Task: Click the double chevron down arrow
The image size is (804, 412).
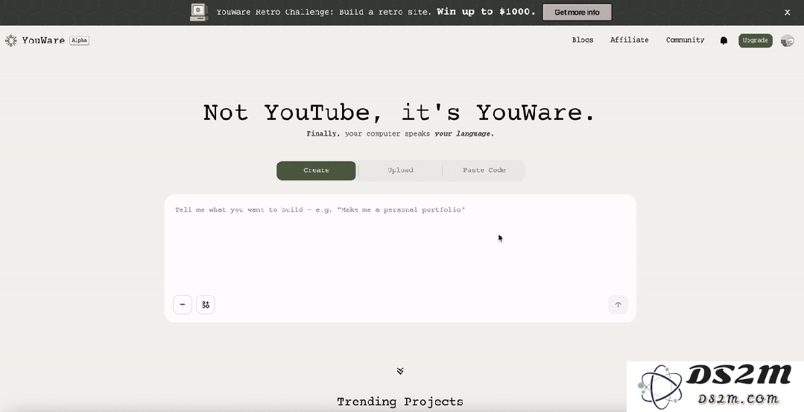Action: (400, 370)
